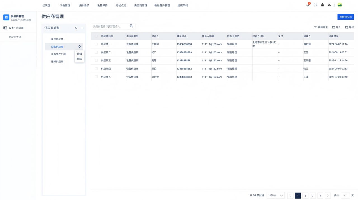Open the user avatar in top bar

340,5
